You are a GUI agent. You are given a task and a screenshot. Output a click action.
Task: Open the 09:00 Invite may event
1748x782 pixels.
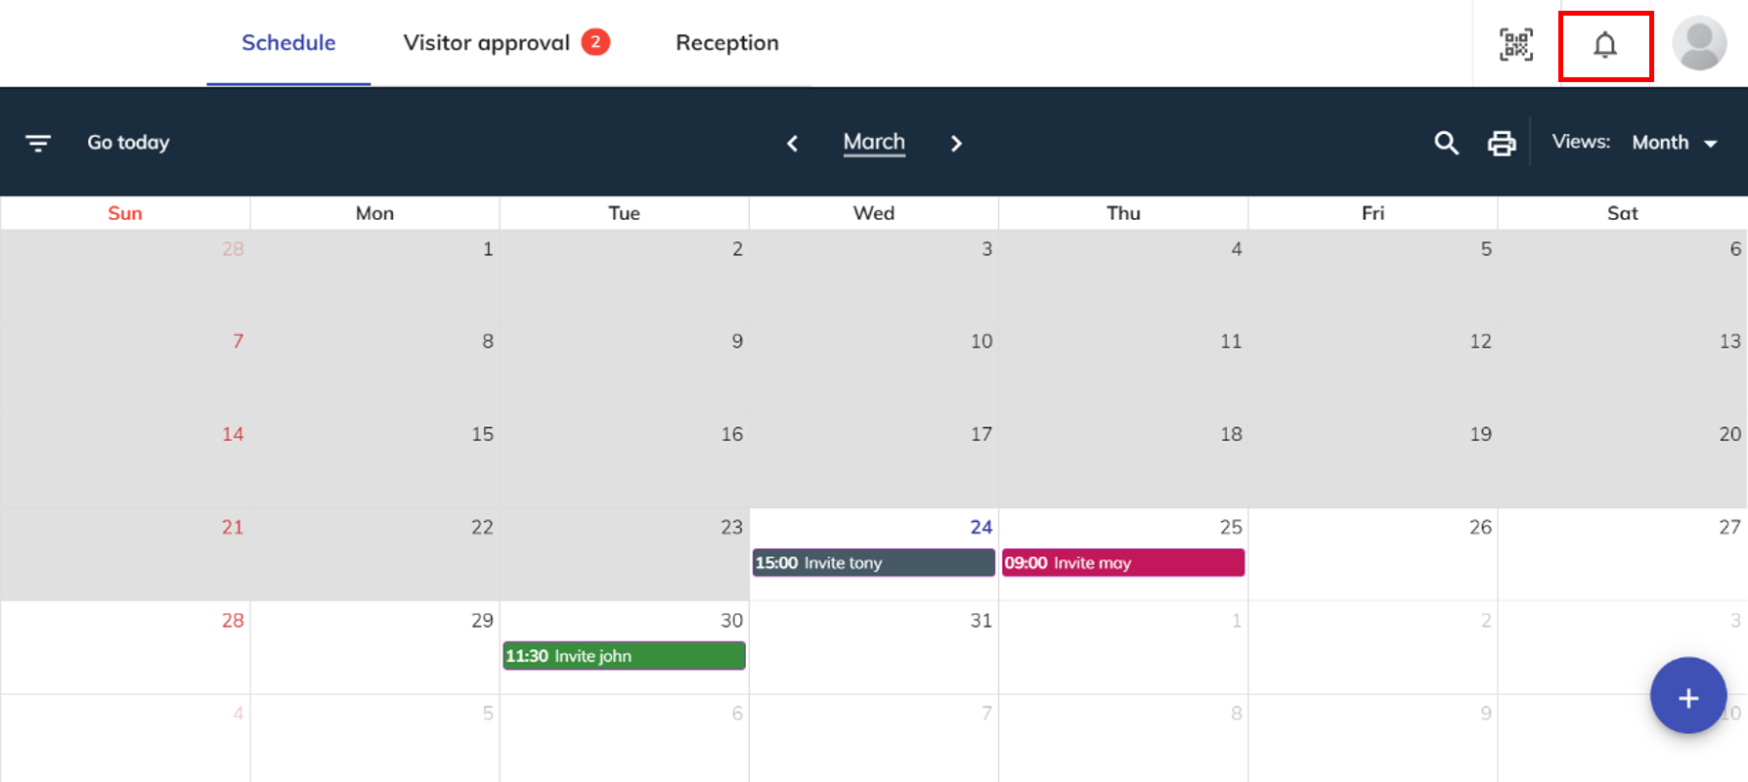pyautogui.click(x=1122, y=563)
